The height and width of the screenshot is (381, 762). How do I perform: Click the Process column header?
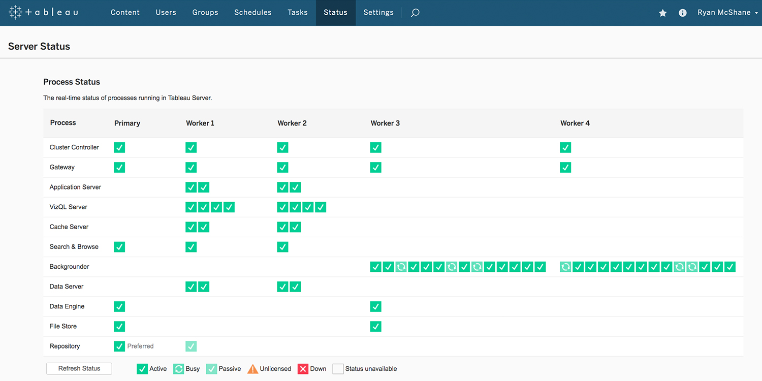pos(63,123)
